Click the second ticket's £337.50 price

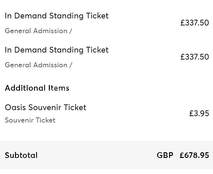[x=195, y=57]
